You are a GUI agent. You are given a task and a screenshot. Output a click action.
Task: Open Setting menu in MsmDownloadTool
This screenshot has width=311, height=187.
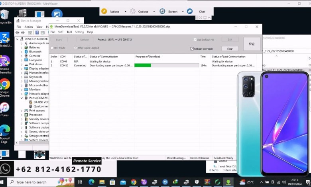(x=79, y=32)
